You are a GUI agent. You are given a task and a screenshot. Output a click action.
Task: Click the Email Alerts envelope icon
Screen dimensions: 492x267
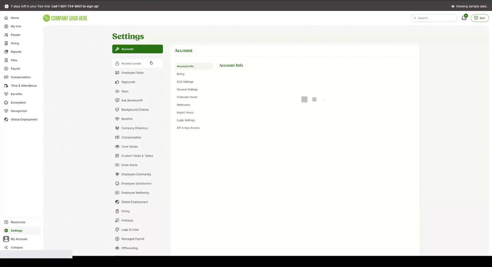coord(117,165)
